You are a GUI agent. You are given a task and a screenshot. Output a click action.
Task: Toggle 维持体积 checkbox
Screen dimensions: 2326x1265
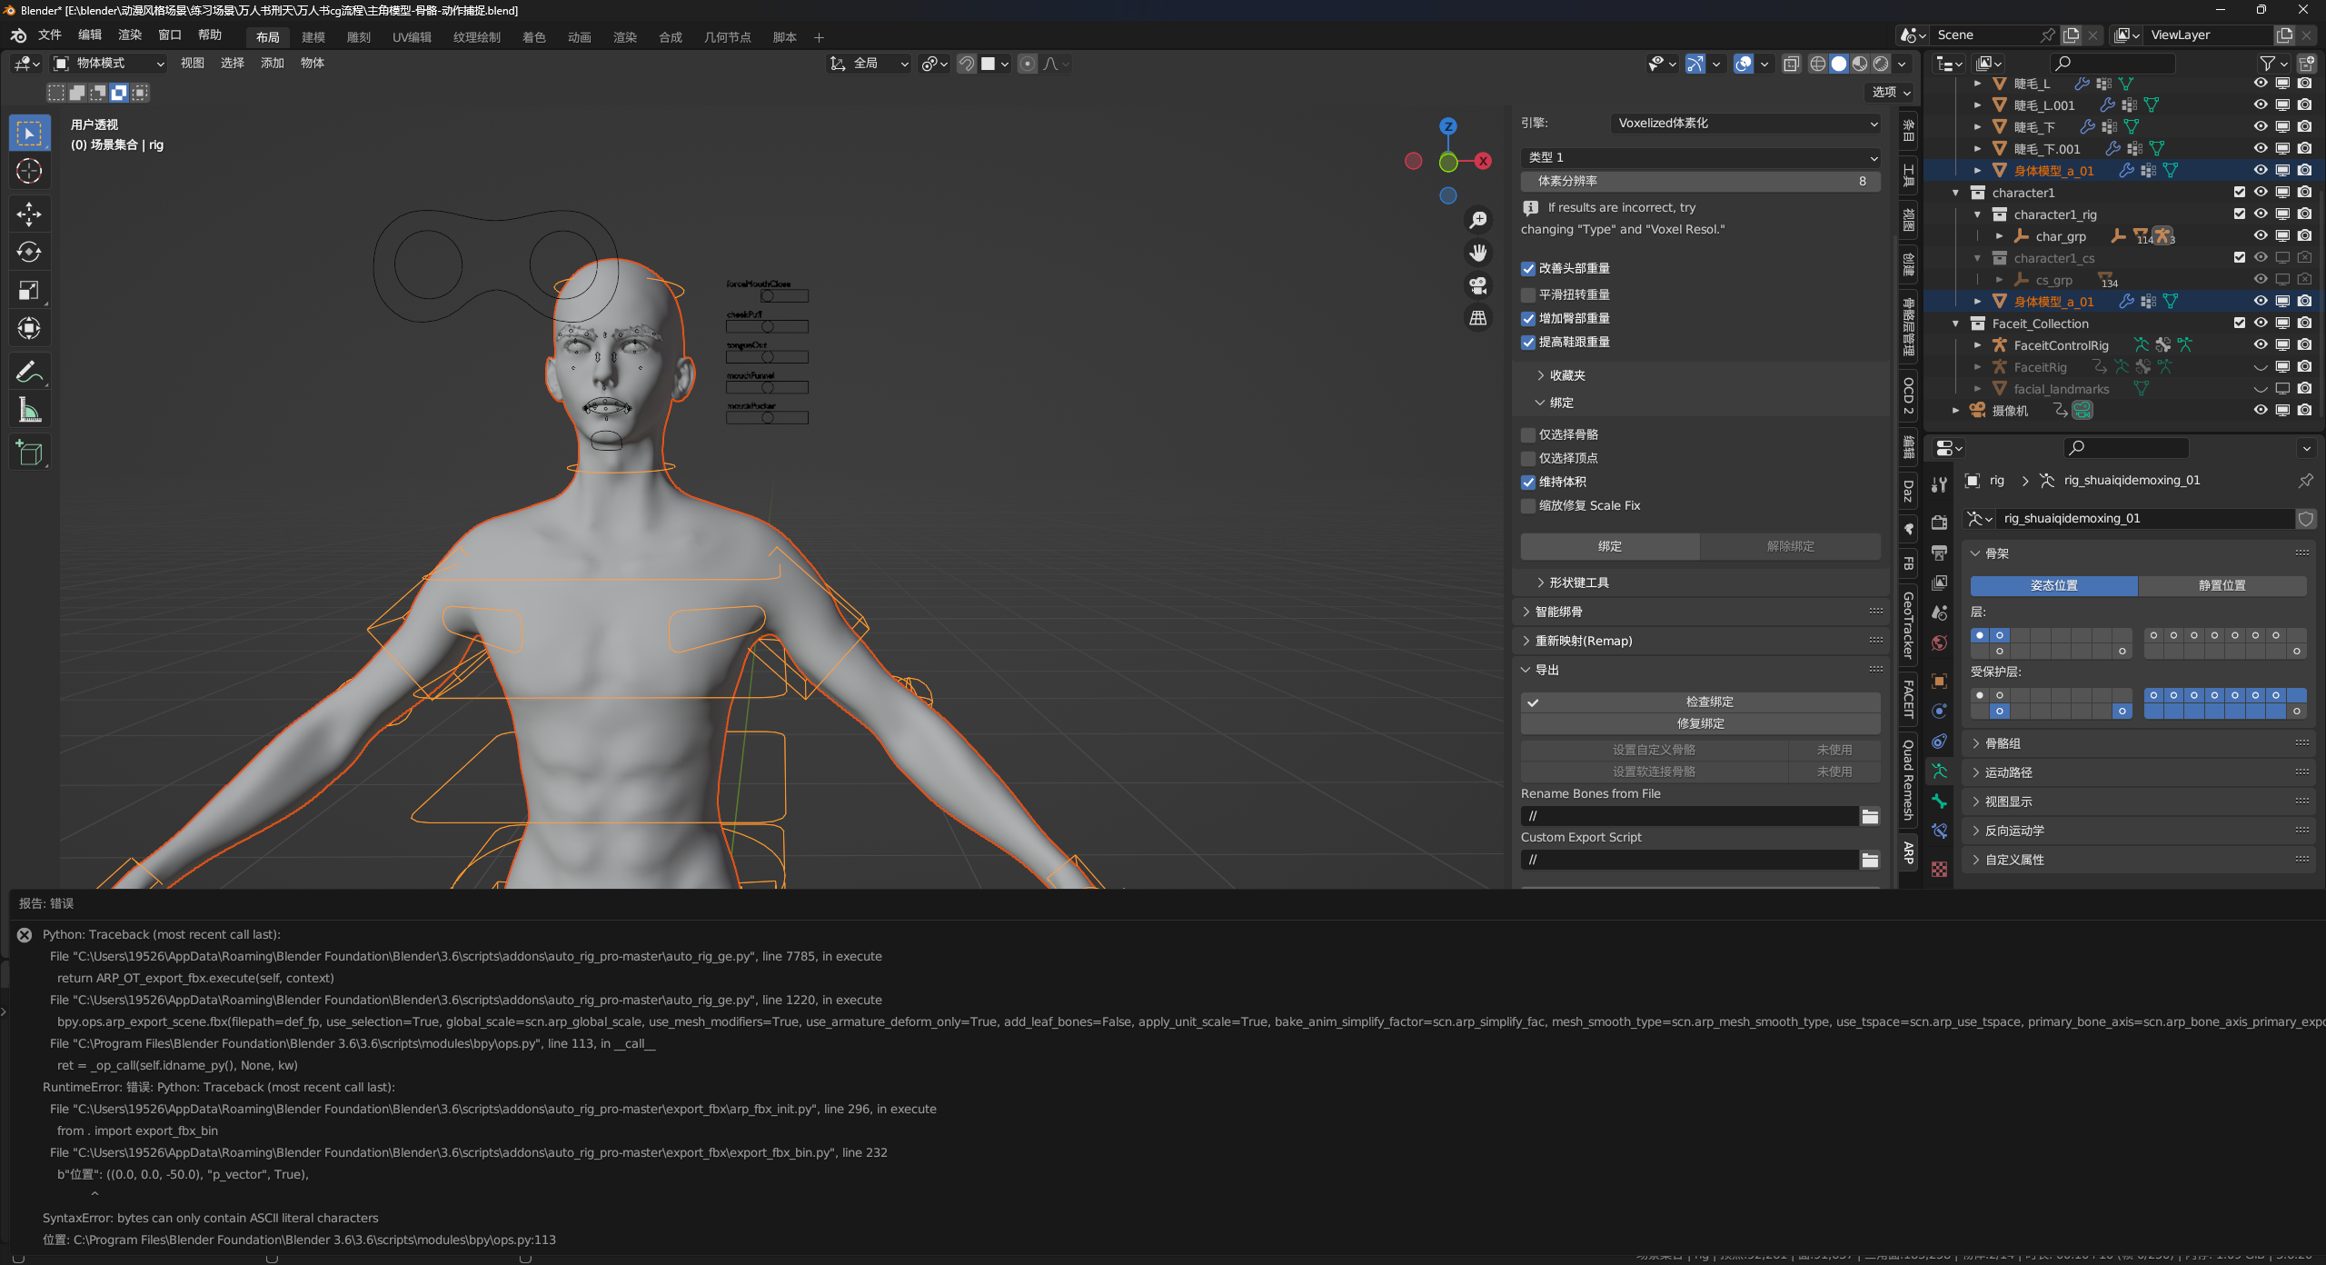[x=1528, y=483]
